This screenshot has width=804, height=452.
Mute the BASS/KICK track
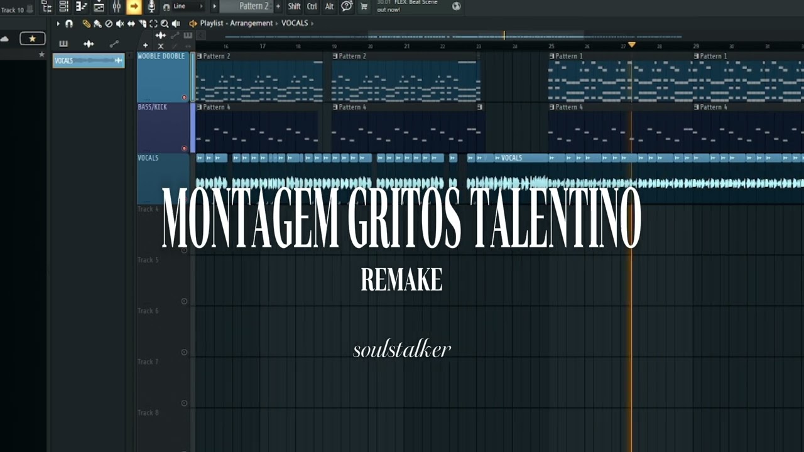[x=184, y=148]
